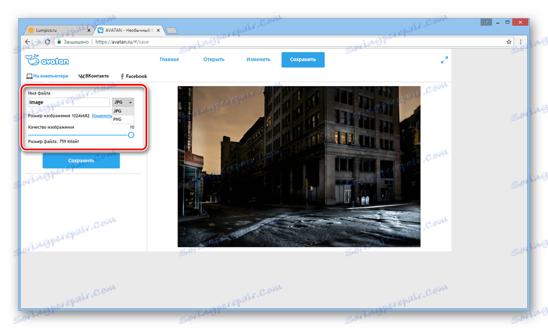Screen dimensions: 548x329
Task: Select the AVATAN browser tab
Action: click(x=129, y=31)
